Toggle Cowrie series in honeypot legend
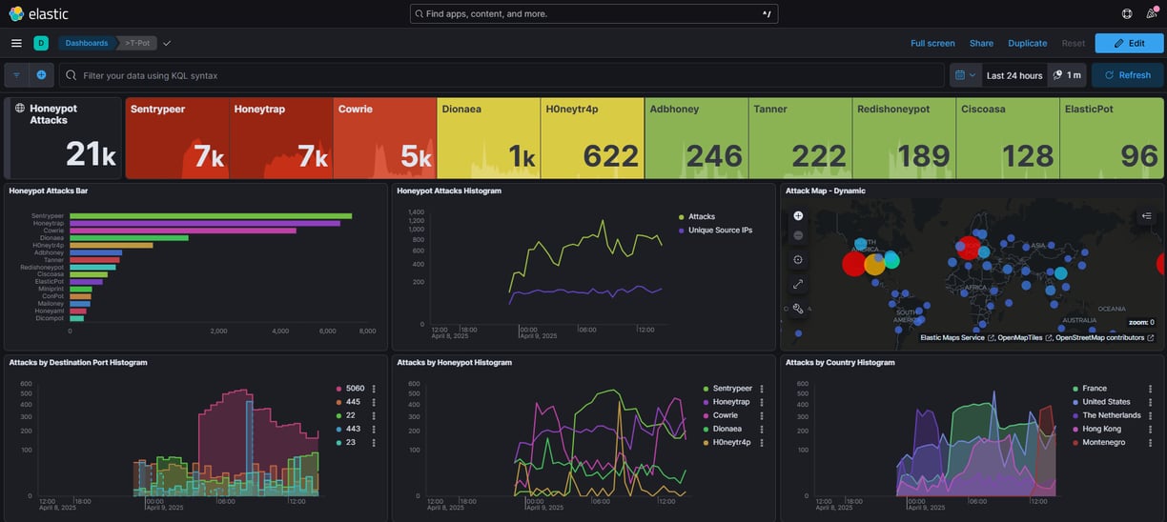Viewport: 1167px width, 522px height. (x=725, y=415)
